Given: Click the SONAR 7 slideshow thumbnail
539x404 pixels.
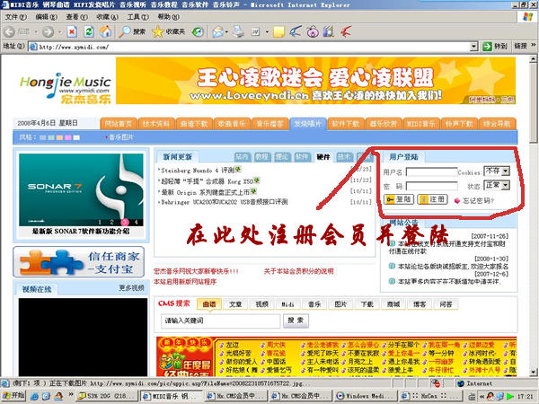Looking at the screenshot, I should [81, 189].
